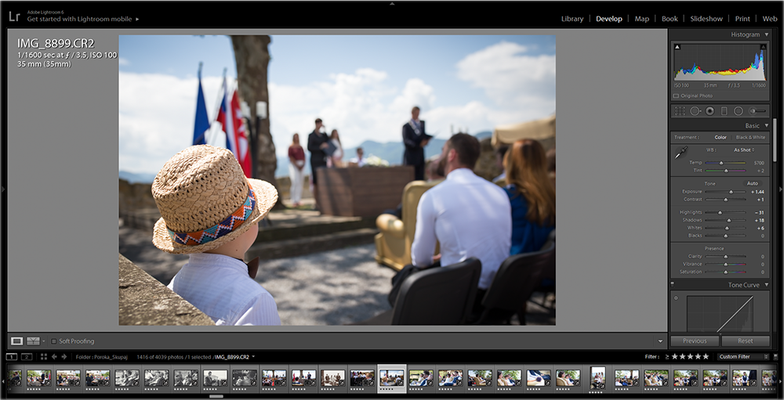Select Black & White treatment
This screenshot has height=400, width=784.
coord(750,137)
